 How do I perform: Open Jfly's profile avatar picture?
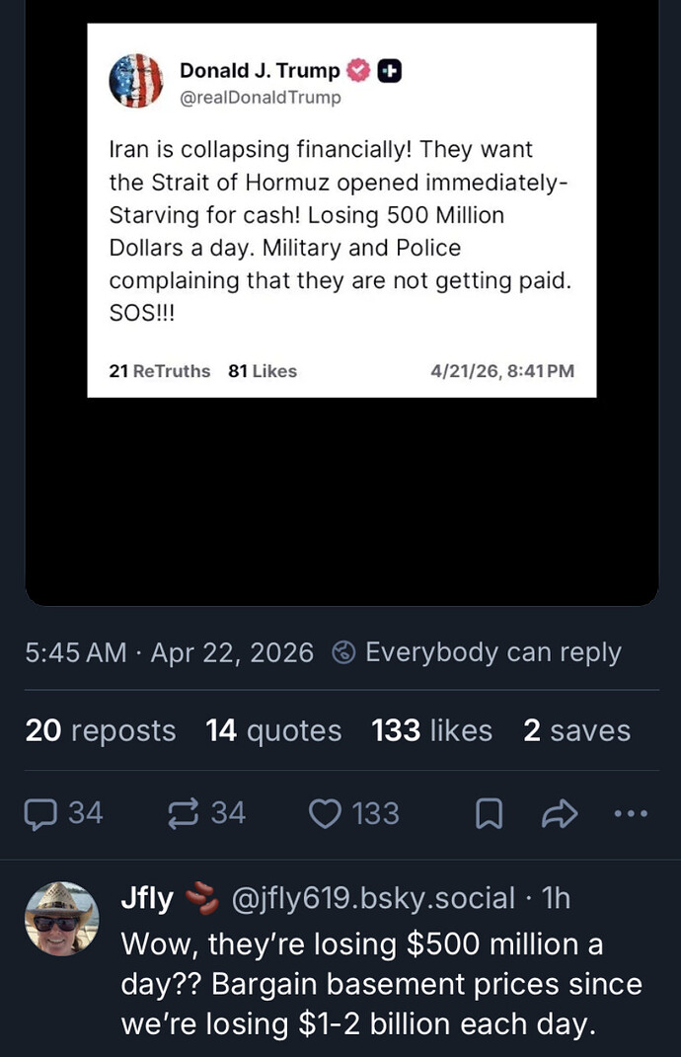click(x=61, y=918)
